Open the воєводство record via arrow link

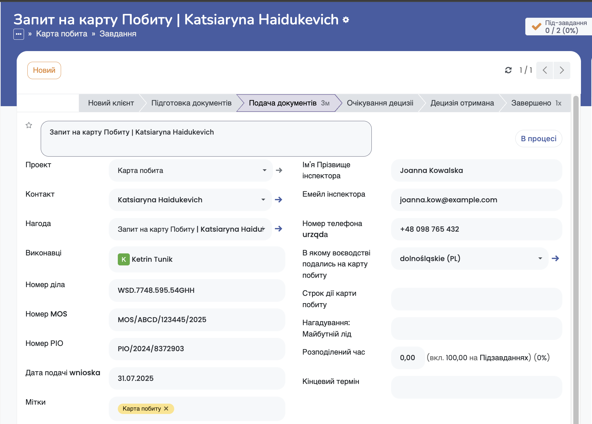pos(555,258)
